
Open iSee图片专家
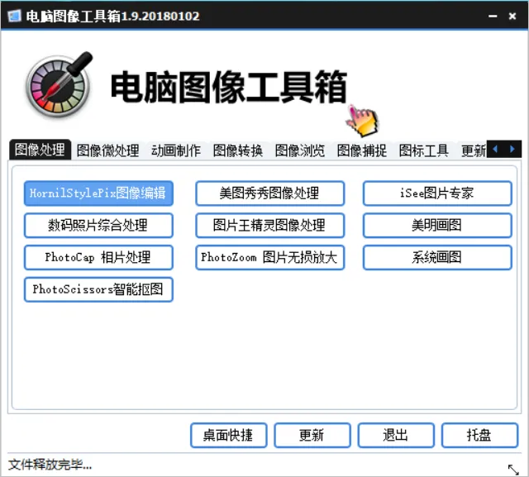coord(437,193)
